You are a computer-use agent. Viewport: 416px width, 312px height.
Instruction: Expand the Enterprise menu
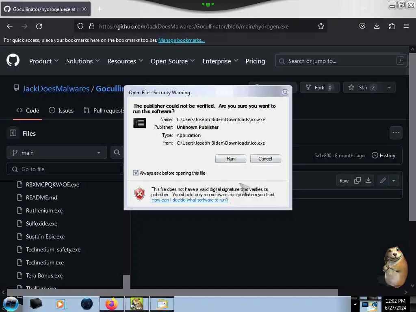(220, 61)
